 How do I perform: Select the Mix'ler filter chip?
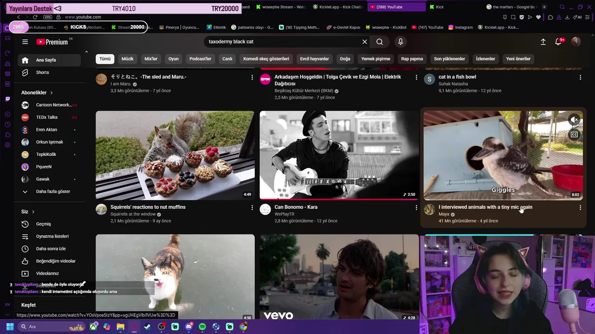pyautogui.click(x=151, y=59)
